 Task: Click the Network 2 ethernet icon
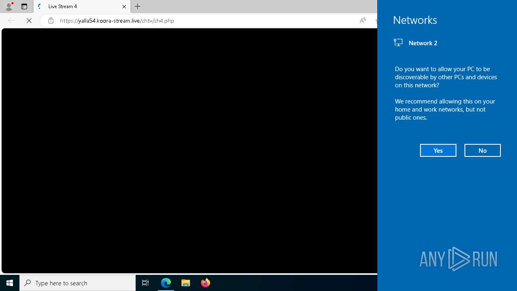pos(398,42)
